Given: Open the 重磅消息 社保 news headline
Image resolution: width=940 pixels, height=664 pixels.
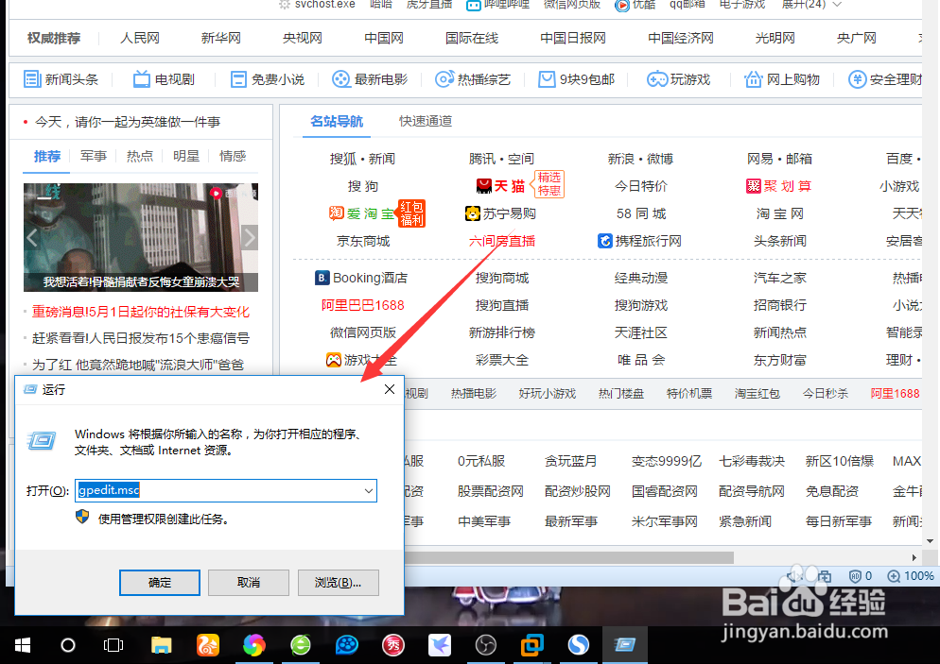Looking at the screenshot, I should click(140, 312).
